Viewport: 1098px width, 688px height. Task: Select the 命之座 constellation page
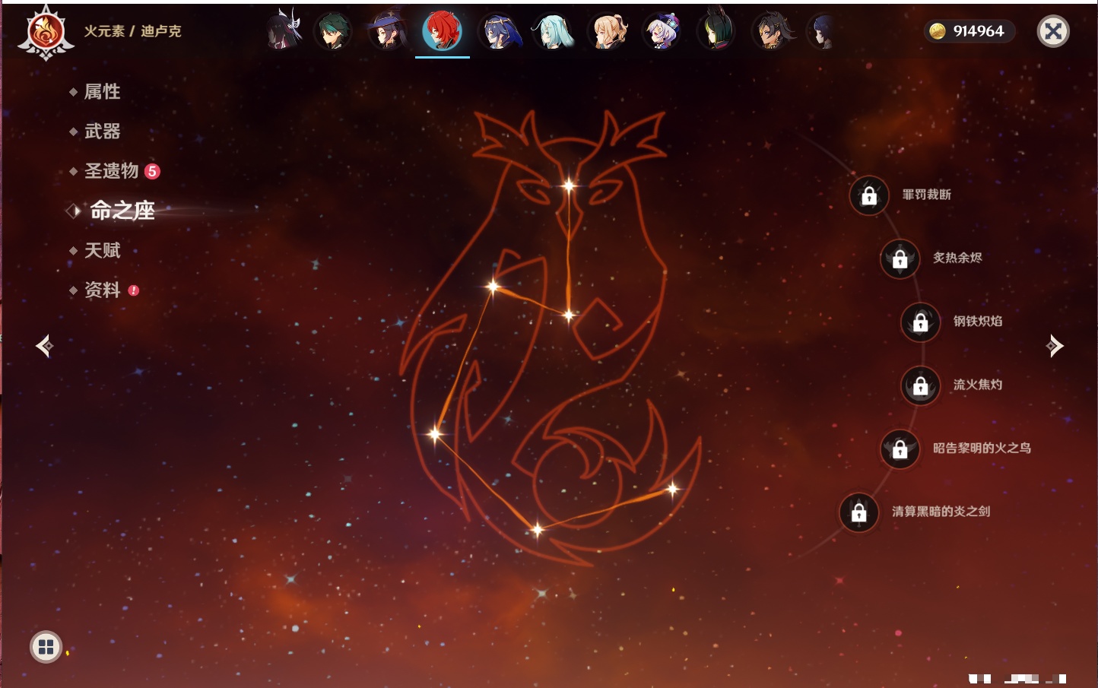[x=122, y=211]
